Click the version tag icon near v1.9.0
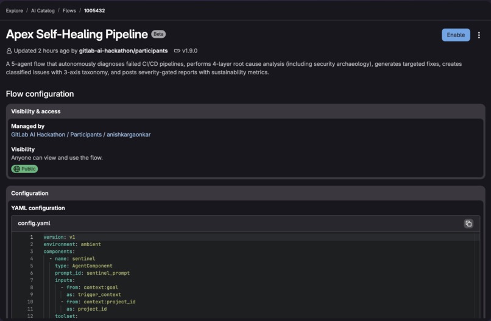Screen dimensions: 491x321 point(177,51)
